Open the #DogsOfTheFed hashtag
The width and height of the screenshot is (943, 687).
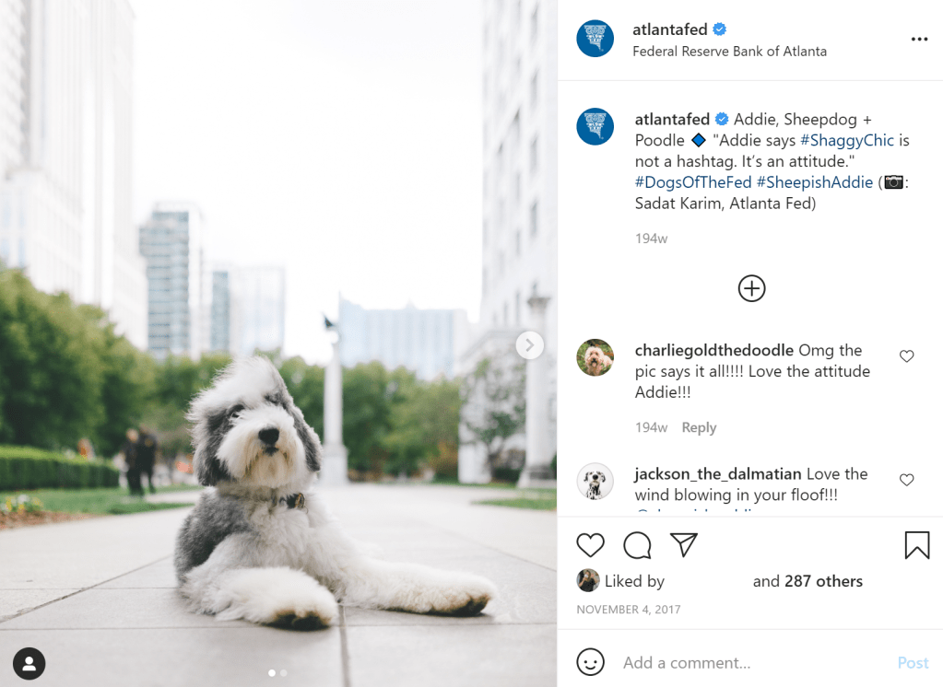(693, 182)
